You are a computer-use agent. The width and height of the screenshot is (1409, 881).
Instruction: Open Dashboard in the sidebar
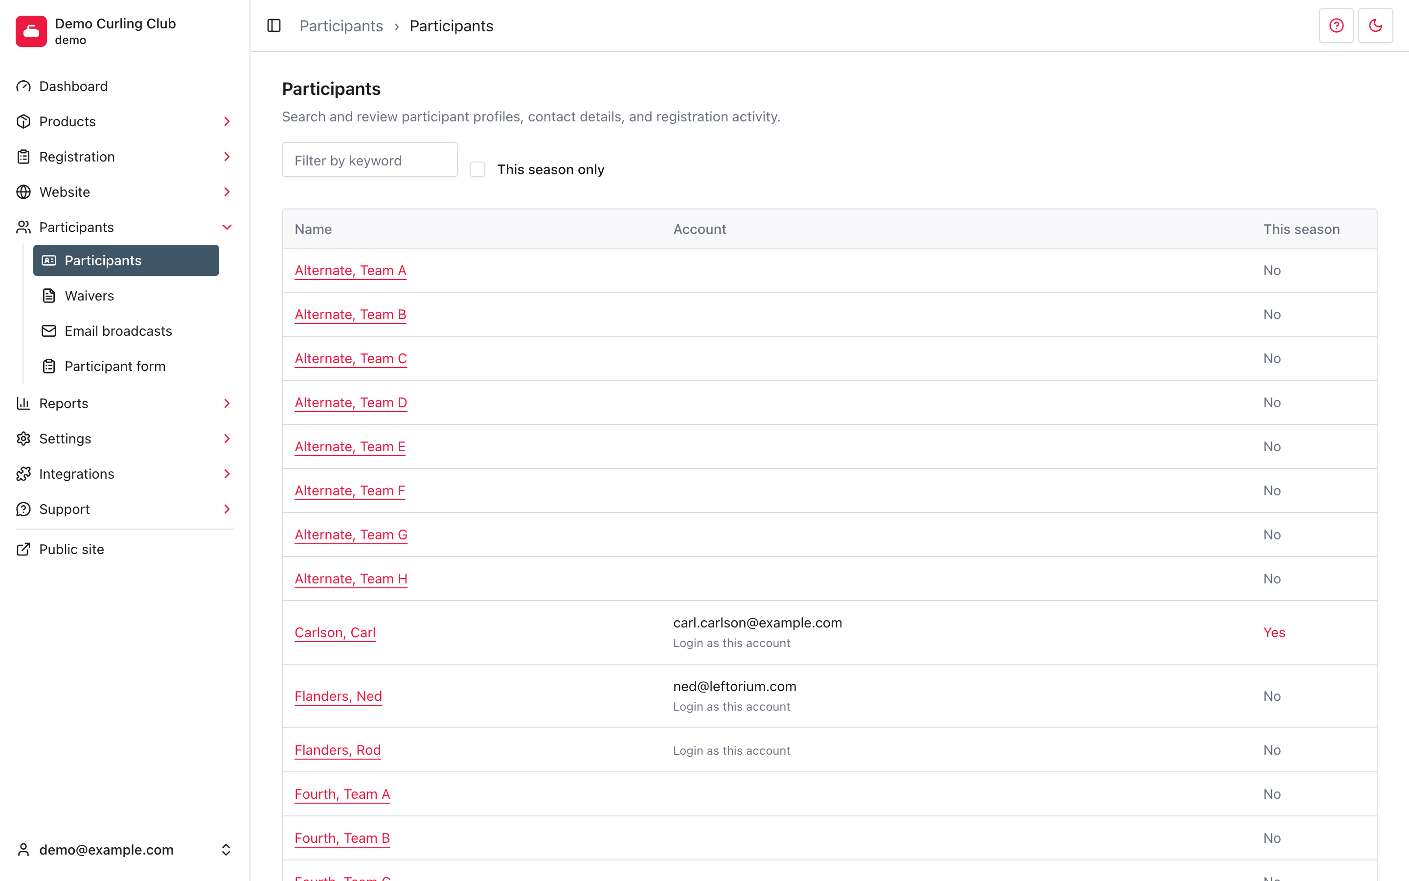pos(125,86)
